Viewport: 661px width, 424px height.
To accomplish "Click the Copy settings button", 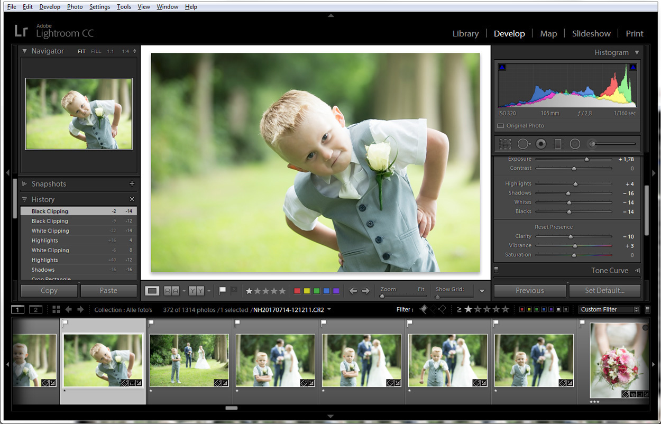I will 49,290.
